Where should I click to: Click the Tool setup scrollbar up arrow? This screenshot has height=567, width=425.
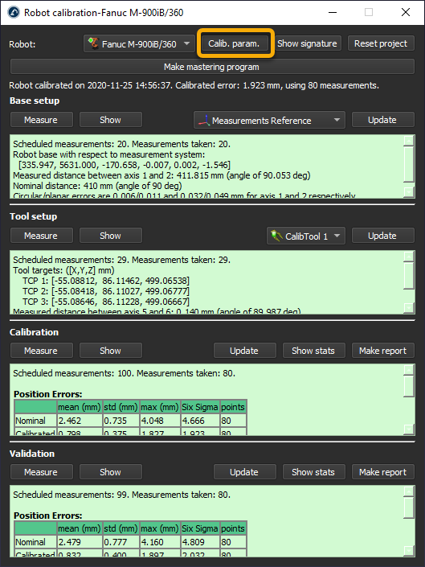coord(408,256)
